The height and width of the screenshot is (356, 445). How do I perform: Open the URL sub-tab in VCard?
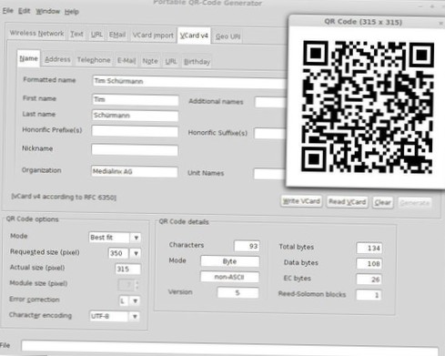click(171, 62)
